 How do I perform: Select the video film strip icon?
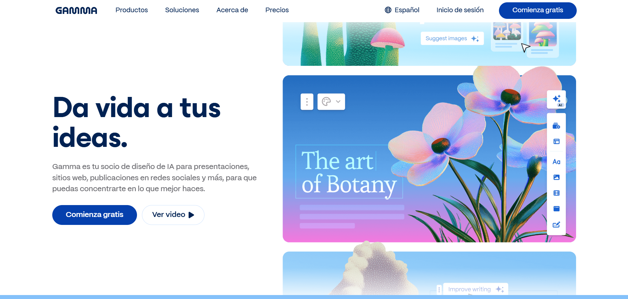click(x=556, y=193)
